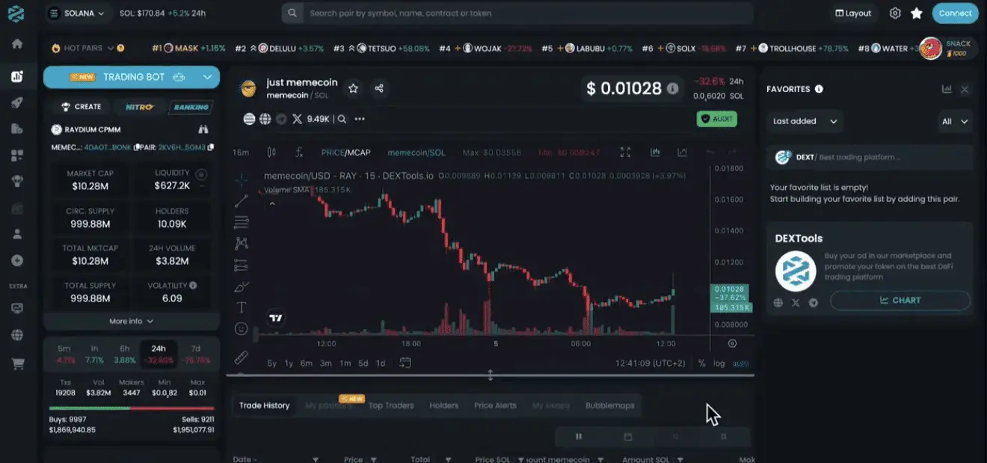Image resolution: width=987 pixels, height=463 pixels.
Task: Expand More info section
Action: tap(132, 321)
